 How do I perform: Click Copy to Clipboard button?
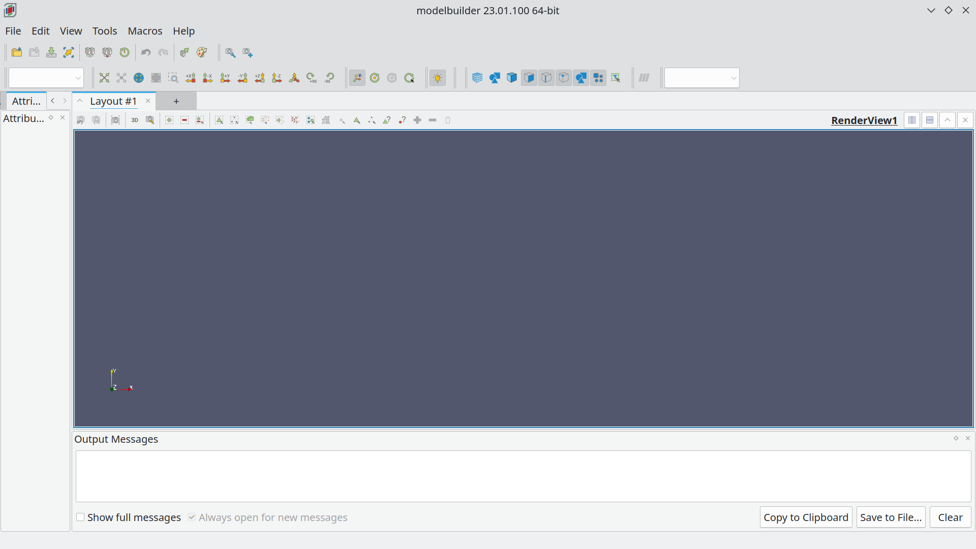(806, 517)
